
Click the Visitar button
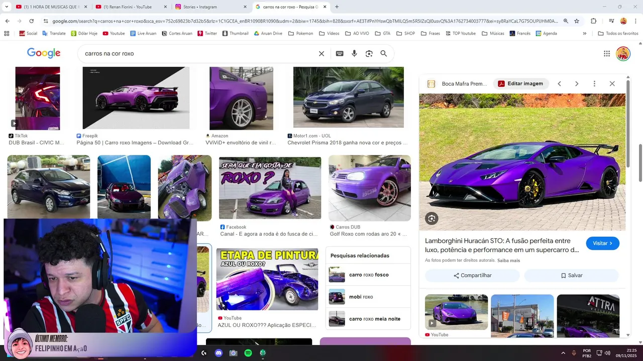pos(602,243)
